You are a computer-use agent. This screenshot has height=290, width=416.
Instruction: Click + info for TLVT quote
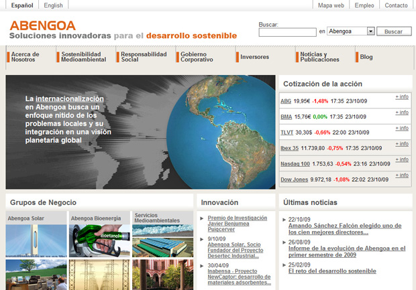pyautogui.click(x=402, y=128)
